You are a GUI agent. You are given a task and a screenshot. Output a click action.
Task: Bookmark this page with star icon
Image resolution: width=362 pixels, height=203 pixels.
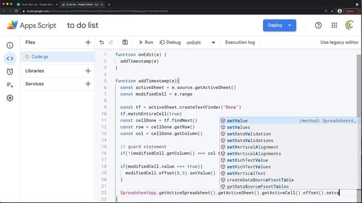click(332, 11)
